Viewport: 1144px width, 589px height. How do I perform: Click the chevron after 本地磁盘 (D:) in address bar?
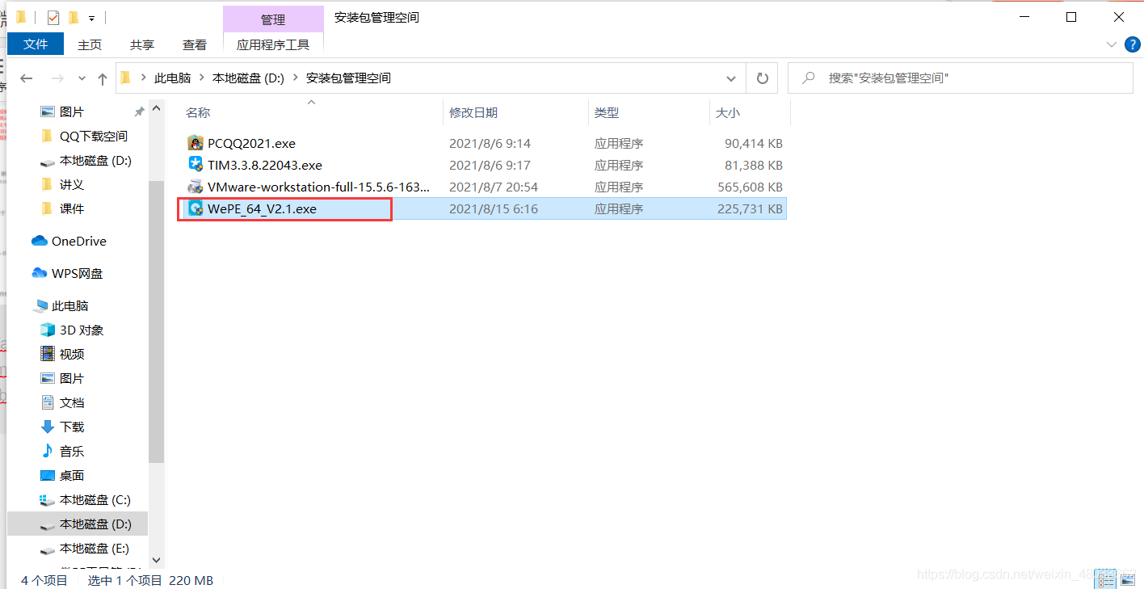pos(295,78)
